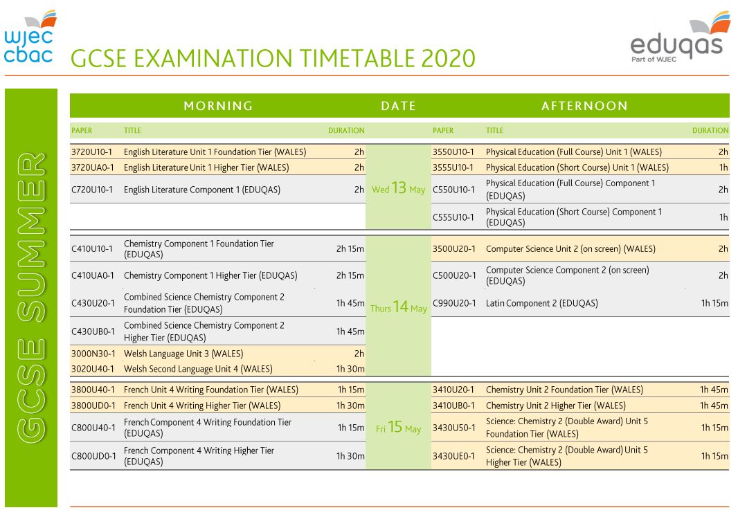Select the date "Wed 13 May"

[398, 188]
